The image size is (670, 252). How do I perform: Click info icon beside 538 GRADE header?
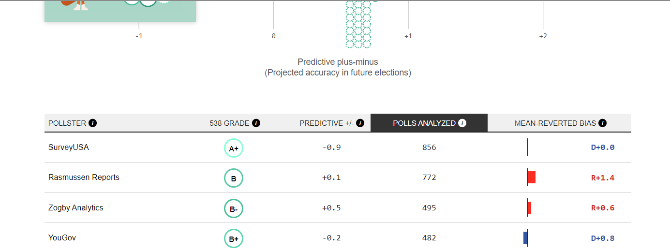[256, 123]
